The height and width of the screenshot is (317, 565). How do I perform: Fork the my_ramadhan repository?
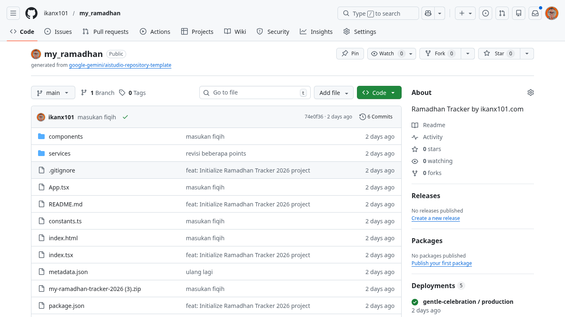pyautogui.click(x=440, y=54)
